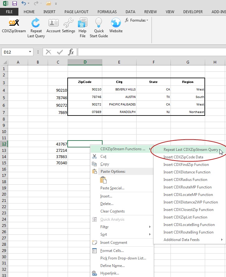Click the Format Cells icon

point(94,251)
